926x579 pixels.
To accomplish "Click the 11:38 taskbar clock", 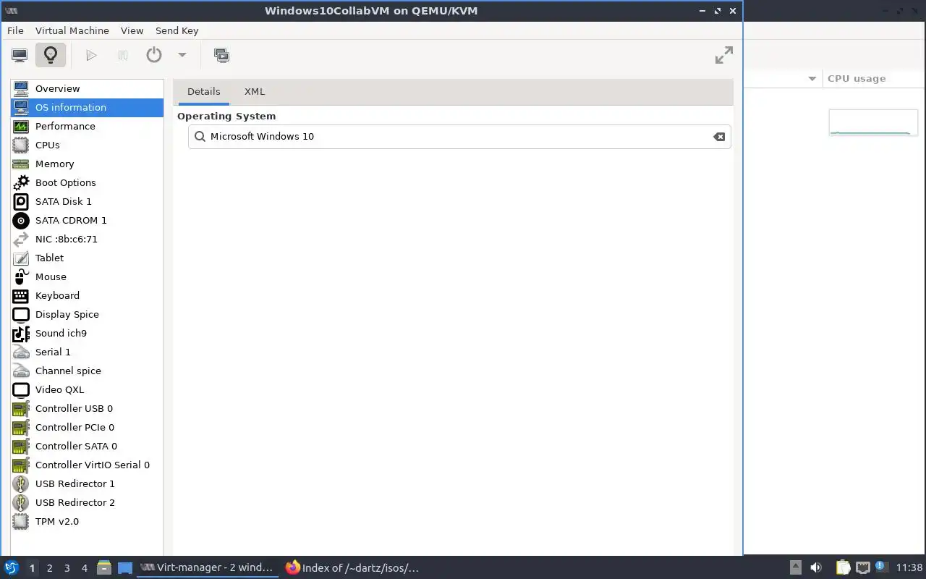I will (909, 568).
